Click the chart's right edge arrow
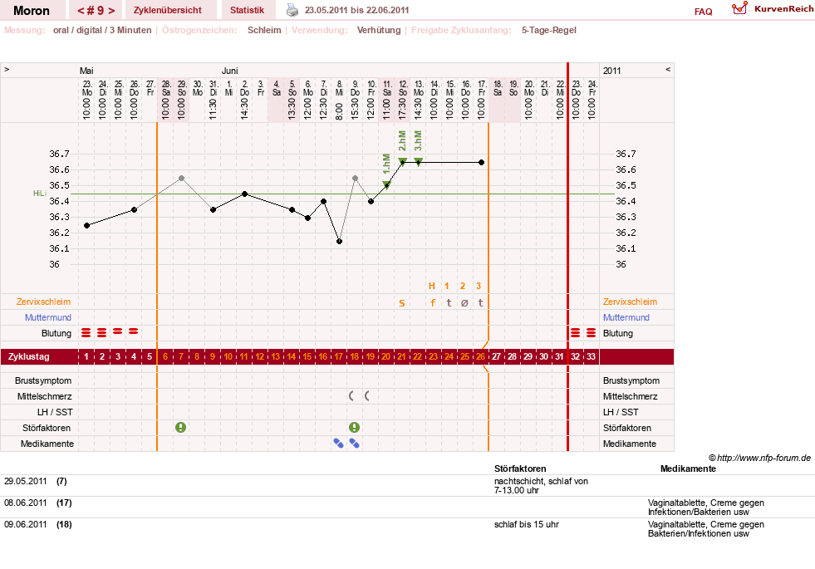Screen dimensions: 815x569 click(x=668, y=69)
